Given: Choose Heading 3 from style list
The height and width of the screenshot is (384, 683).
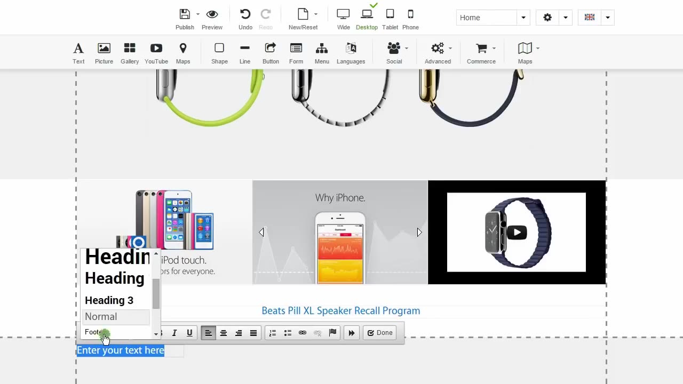Looking at the screenshot, I should point(109,300).
